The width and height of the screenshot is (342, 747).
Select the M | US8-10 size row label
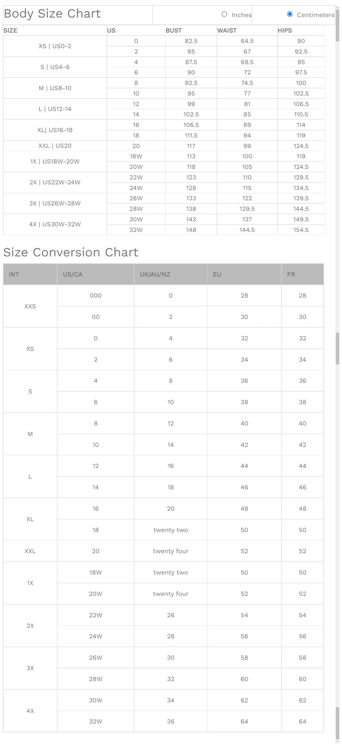pyautogui.click(x=55, y=88)
